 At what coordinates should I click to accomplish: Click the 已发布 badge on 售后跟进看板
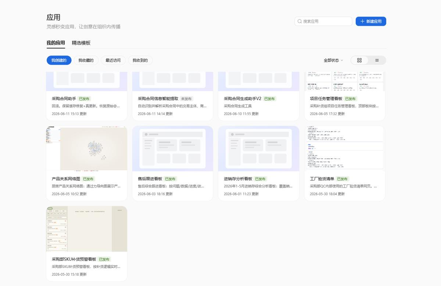click(x=171, y=179)
